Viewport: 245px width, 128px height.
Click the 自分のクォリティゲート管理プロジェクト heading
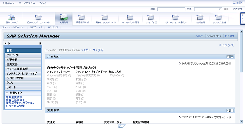click(71, 68)
